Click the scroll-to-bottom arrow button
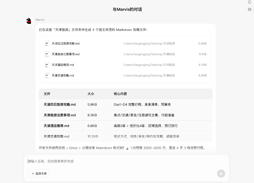This screenshot has height=183, width=254. click(x=127, y=149)
